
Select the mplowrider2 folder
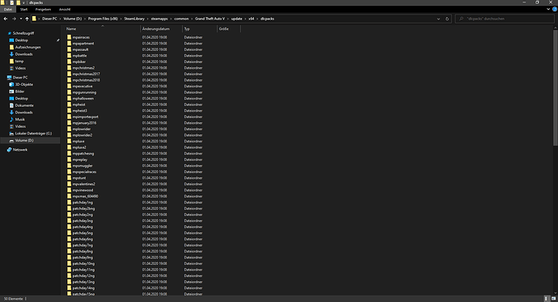click(82, 135)
